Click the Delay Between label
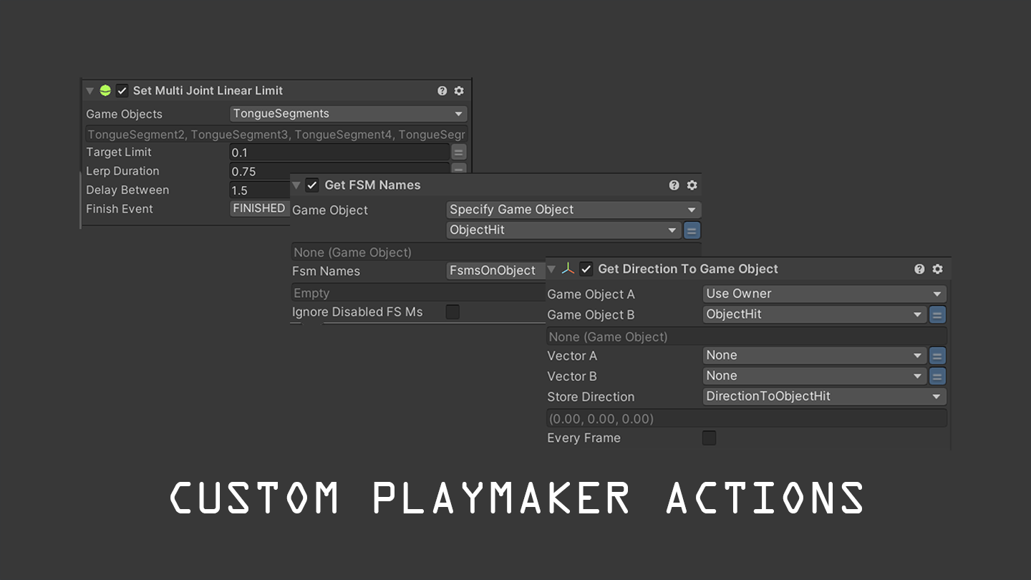Viewport: 1031px width, 580px height. (127, 190)
